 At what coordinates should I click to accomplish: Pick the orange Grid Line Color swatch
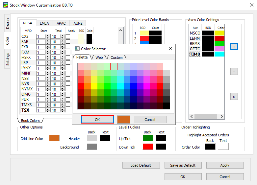coord(54,138)
